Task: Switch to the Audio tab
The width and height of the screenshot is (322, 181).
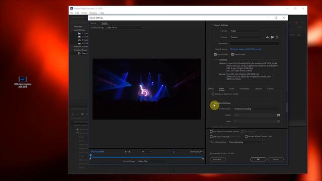Action: click(231, 88)
